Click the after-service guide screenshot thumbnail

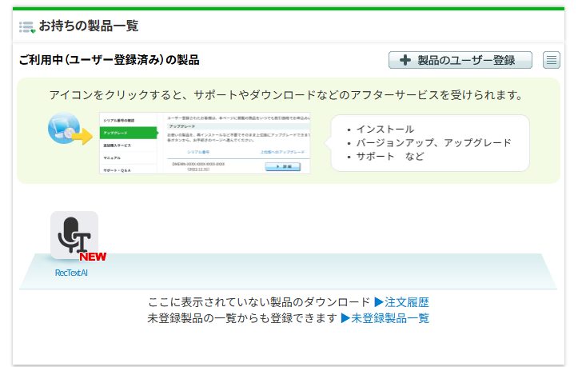[x=205, y=143]
